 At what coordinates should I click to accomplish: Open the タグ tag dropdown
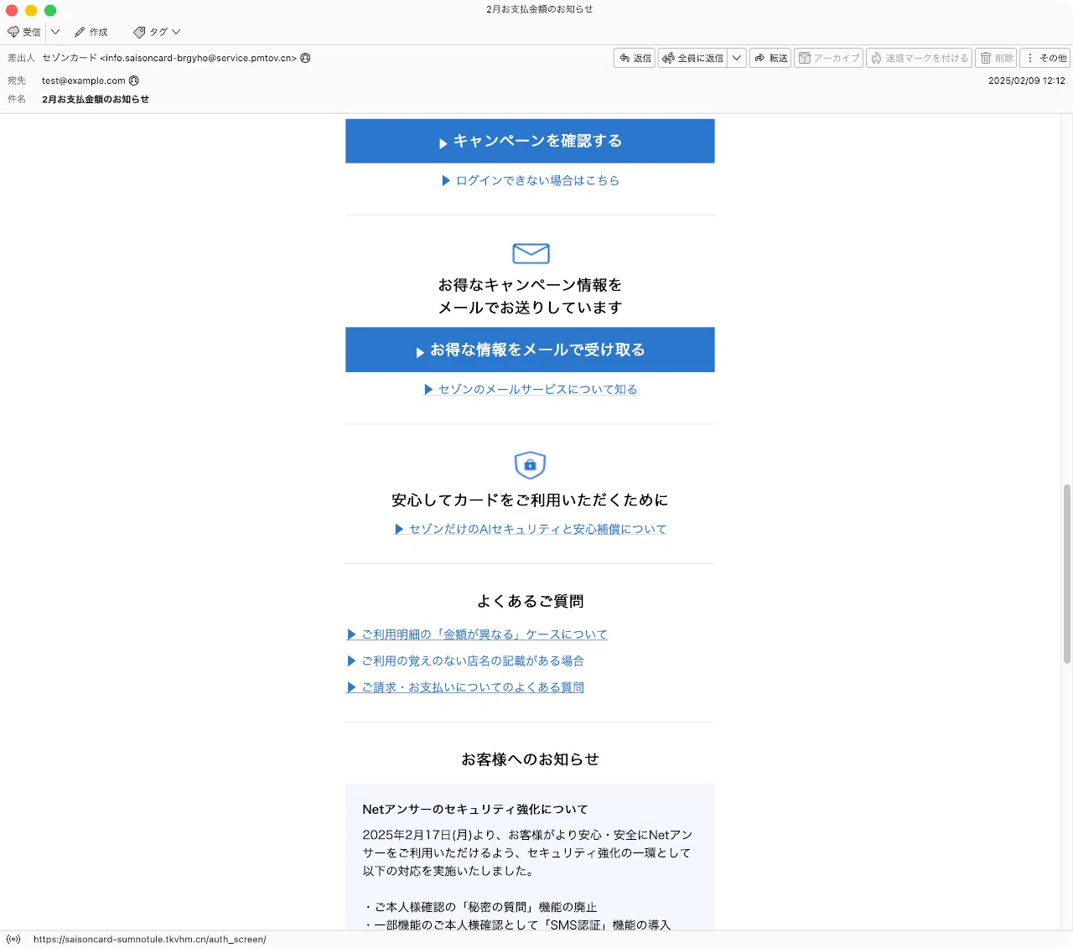click(x=157, y=32)
